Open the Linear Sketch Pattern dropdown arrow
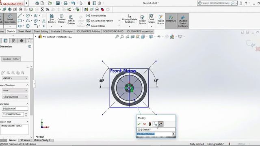The width and height of the screenshot is (260, 146). [x=119, y=21]
